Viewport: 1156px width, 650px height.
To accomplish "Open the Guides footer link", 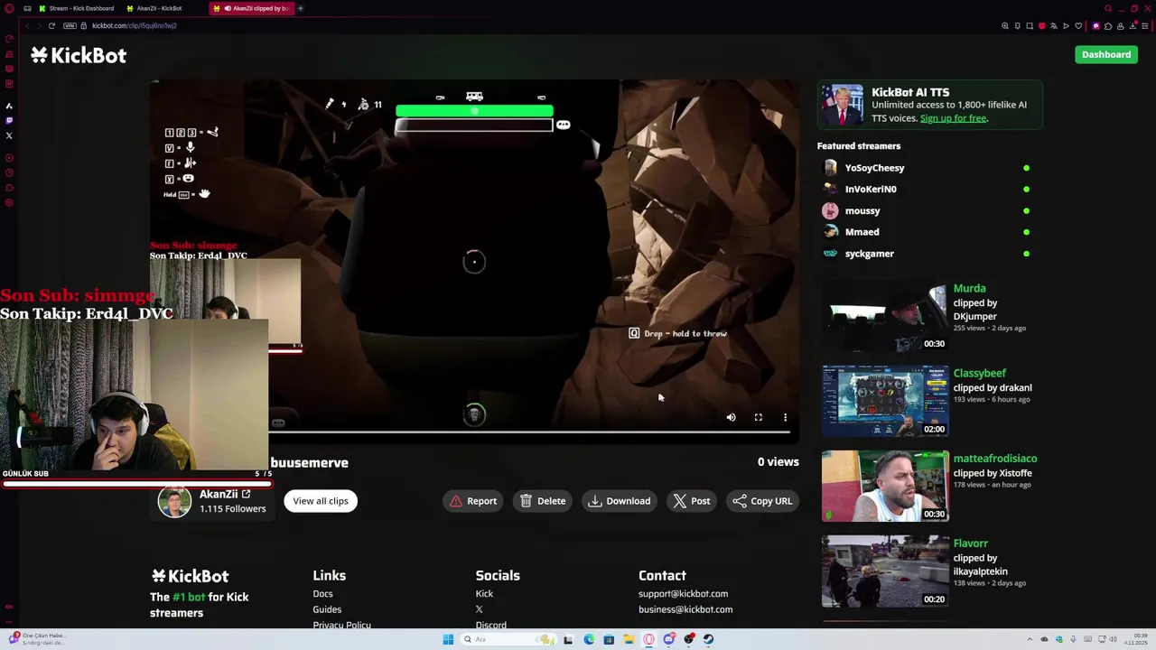I will pos(327,609).
